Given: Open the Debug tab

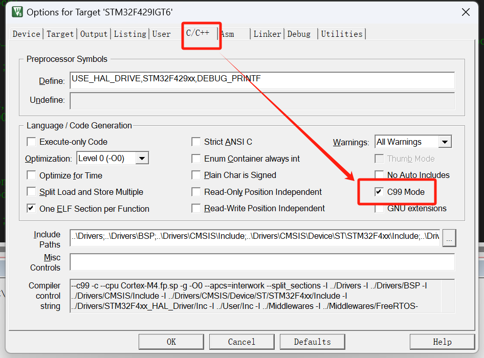Looking at the screenshot, I should point(299,34).
